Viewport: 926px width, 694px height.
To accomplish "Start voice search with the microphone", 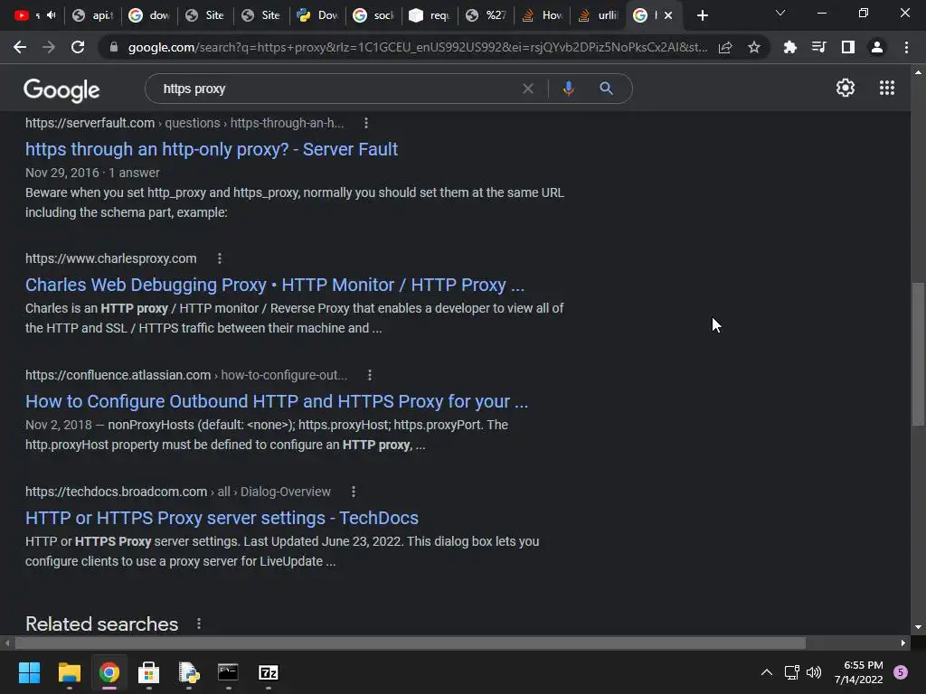I will coord(568,89).
